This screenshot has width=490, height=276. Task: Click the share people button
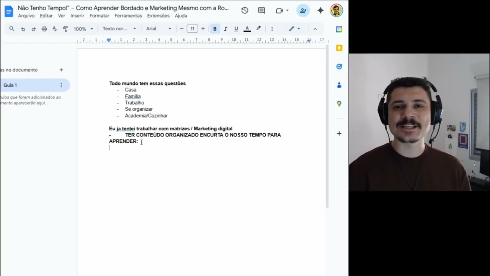303,11
